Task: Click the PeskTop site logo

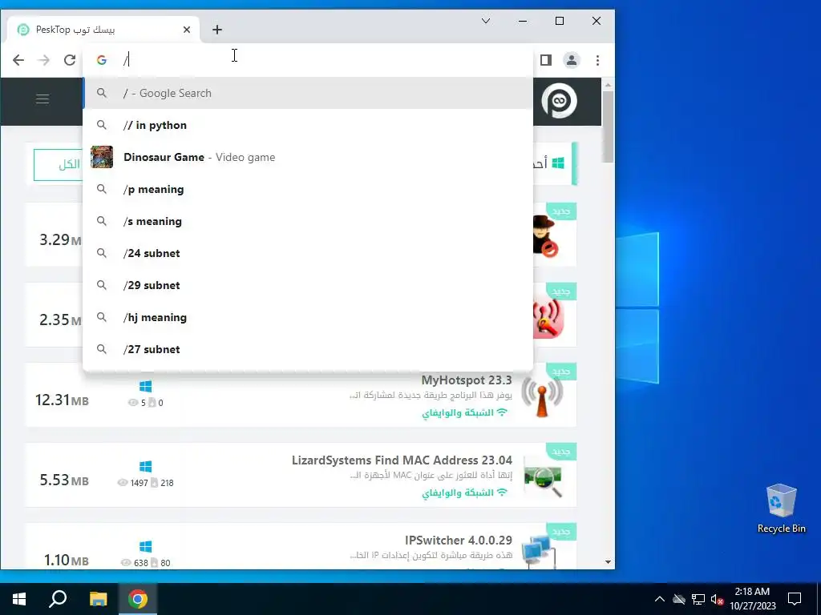Action: pyautogui.click(x=559, y=100)
